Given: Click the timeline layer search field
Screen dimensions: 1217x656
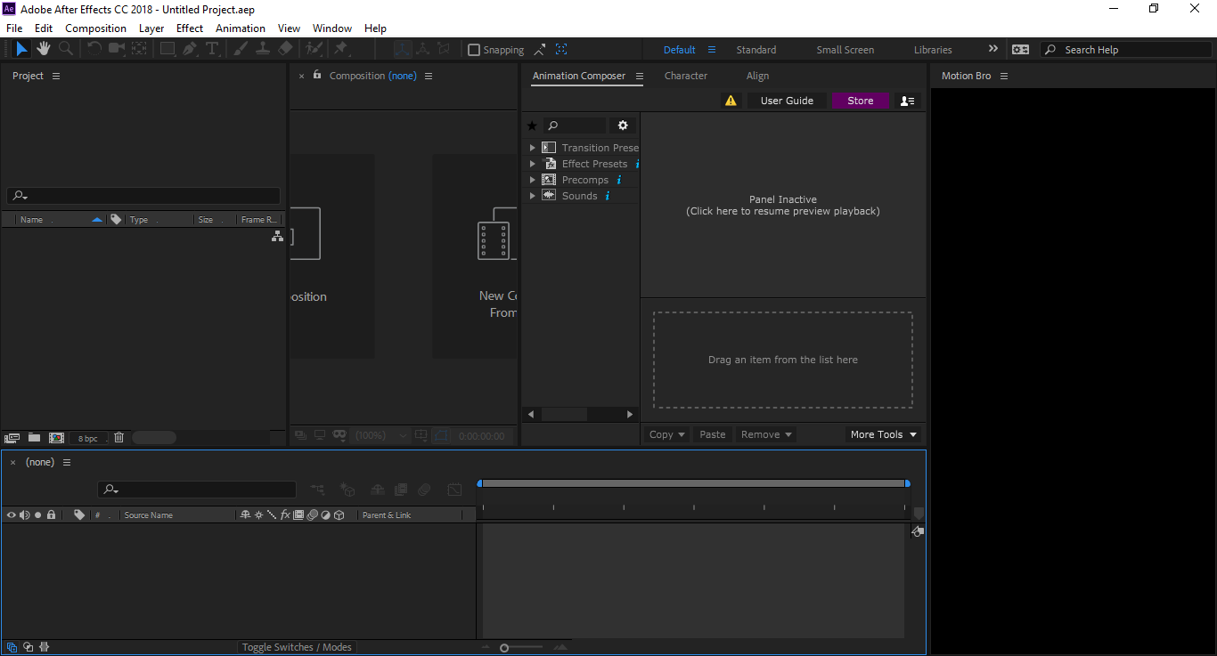Looking at the screenshot, I should (197, 490).
